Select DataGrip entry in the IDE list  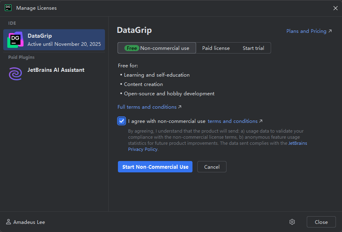[x=54, y=40]
